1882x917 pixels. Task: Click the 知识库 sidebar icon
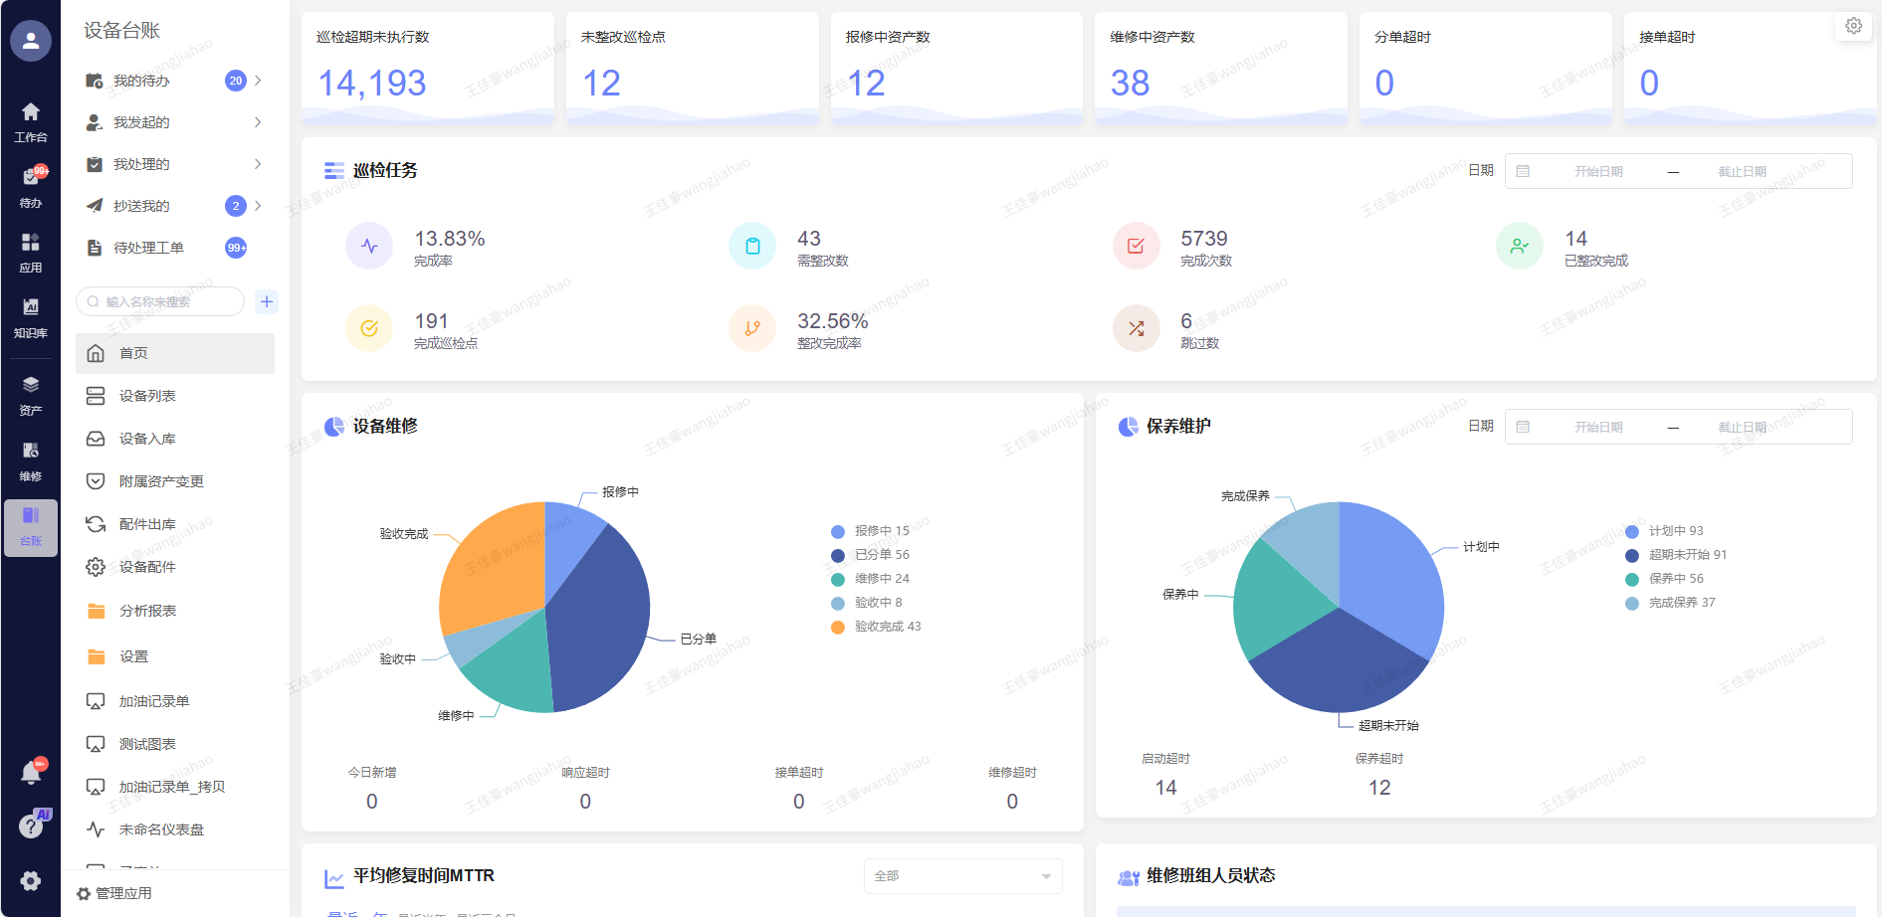point(31,316)
